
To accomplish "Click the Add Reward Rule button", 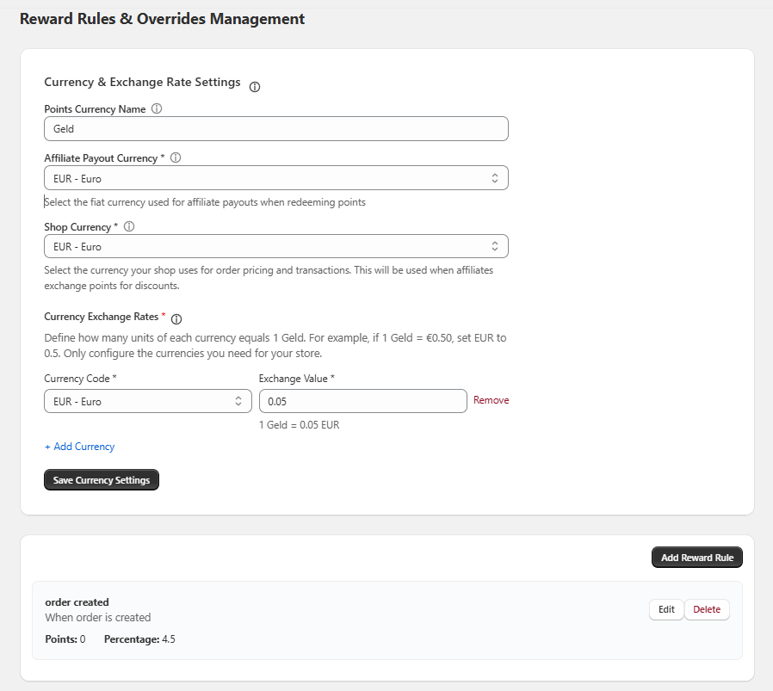I will [x=696, y=558].
